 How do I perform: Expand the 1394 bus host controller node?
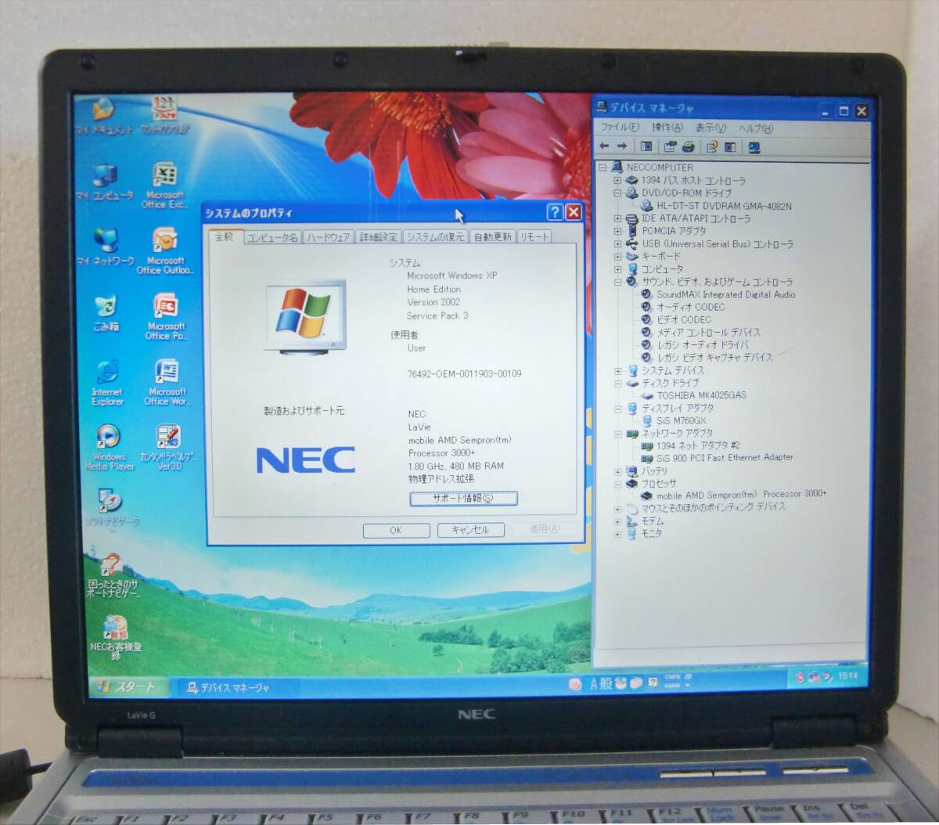(617, 180)
